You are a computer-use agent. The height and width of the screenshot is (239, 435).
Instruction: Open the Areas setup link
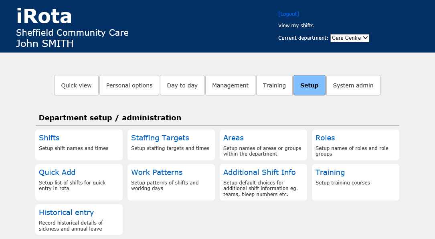pyautogui.click(x=233, y=138)
